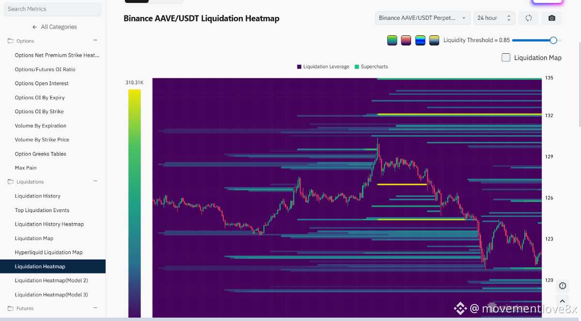The image size is (581, 321).
Task: Click the Options category folder icon
Action: (11, 41)
